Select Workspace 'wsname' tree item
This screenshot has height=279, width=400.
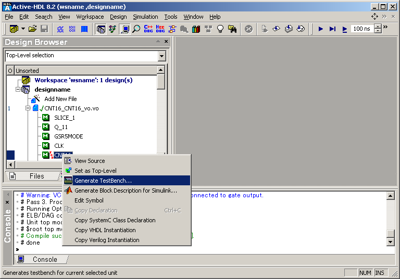[83, 80]
